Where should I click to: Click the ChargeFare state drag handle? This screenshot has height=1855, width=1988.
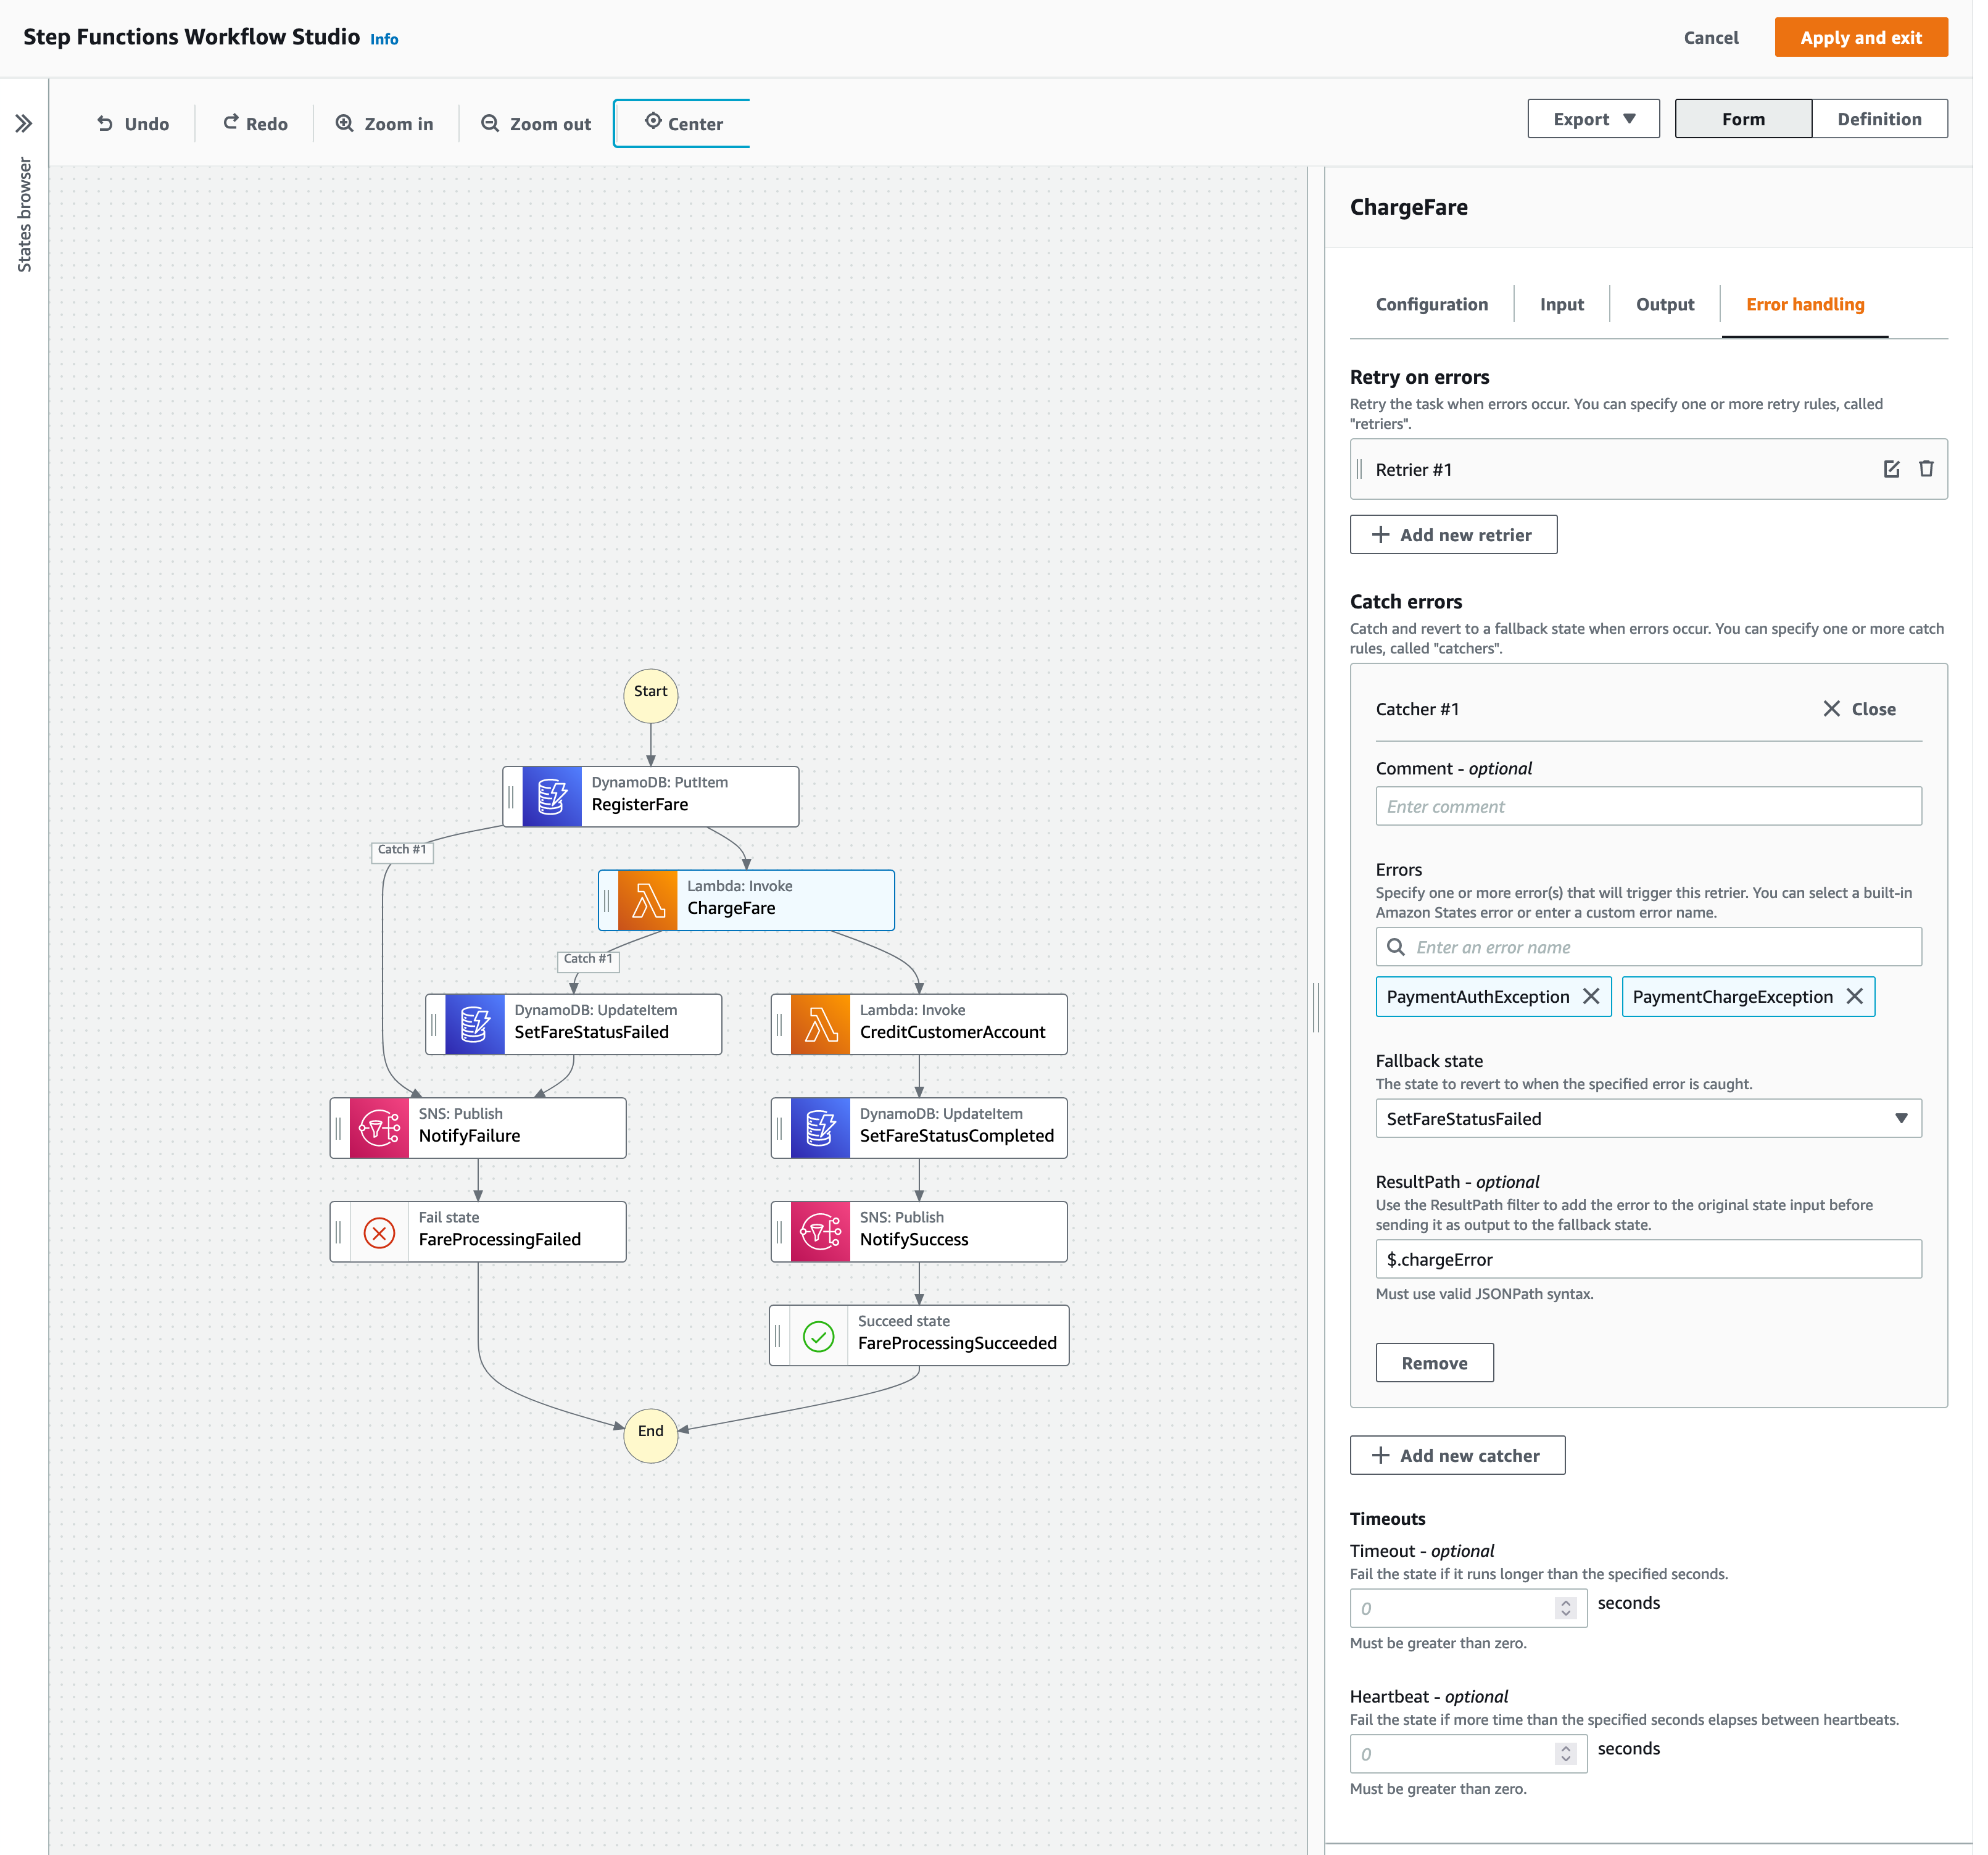tap(608, 902)
